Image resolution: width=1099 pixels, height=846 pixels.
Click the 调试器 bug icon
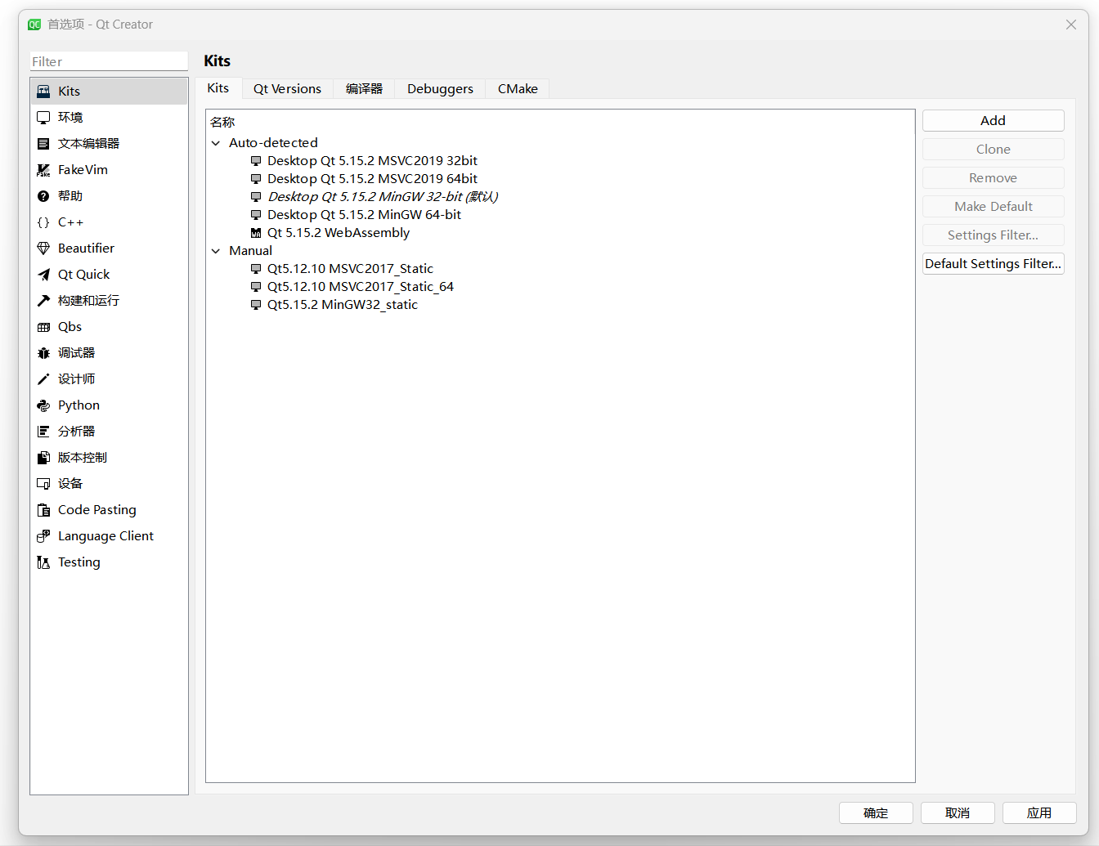[x=43, y=353]
